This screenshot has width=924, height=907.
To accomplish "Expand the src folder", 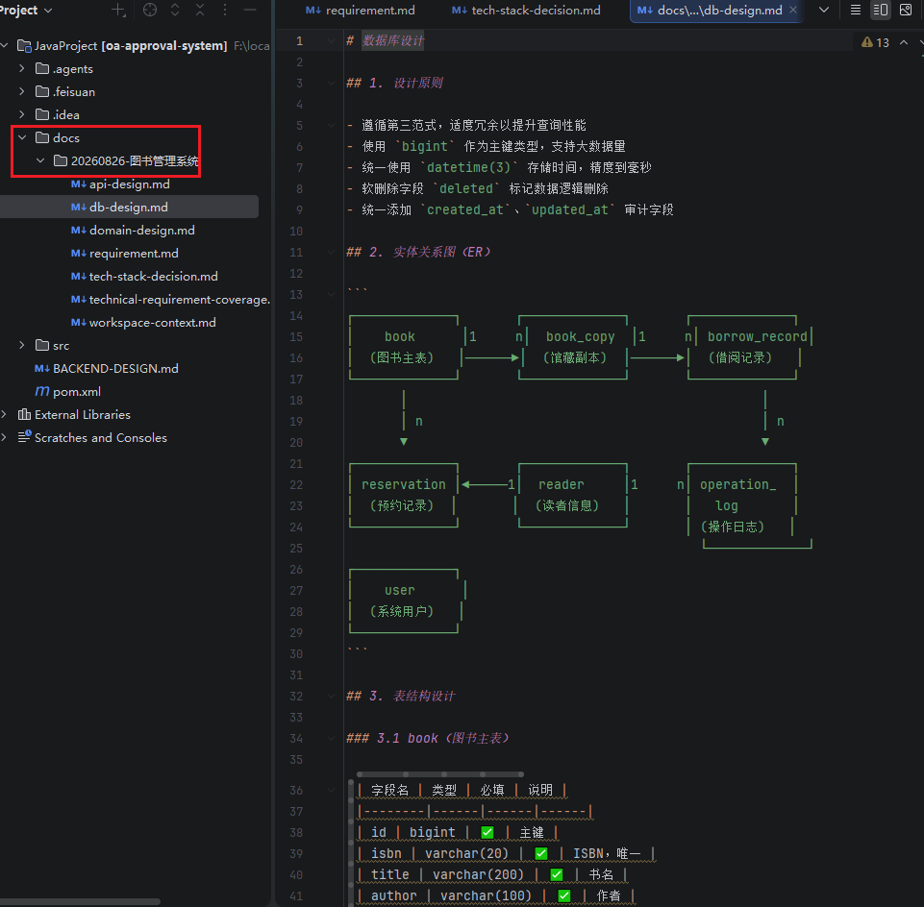I will point(22,345).
